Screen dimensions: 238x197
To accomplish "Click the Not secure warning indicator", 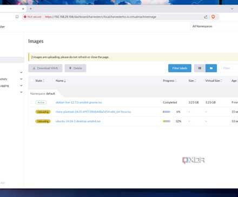I will pos(32,17).
